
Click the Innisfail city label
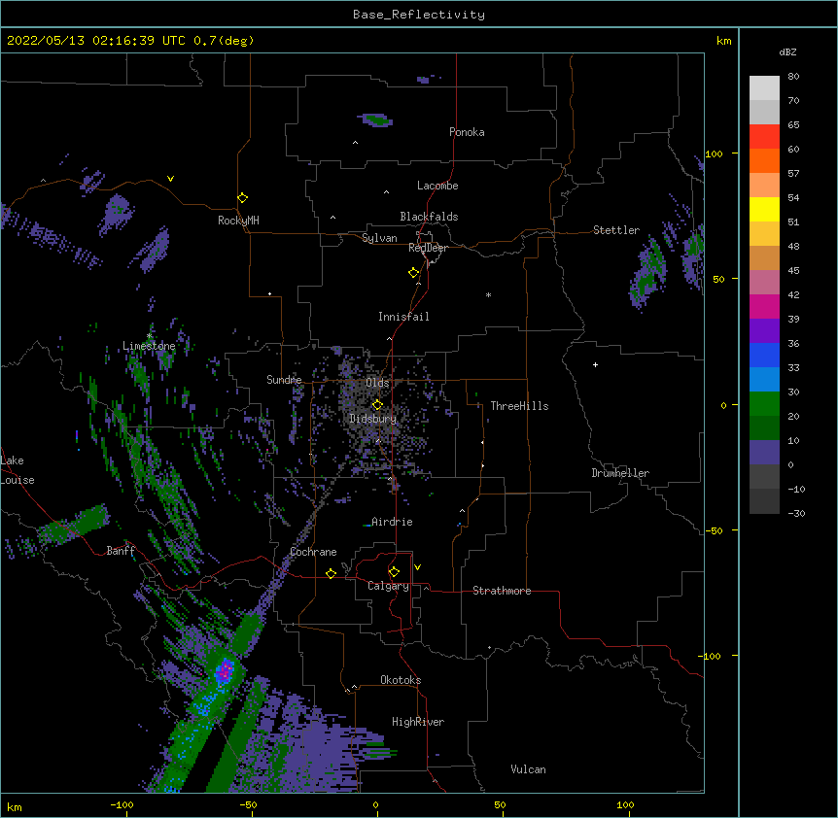click(403, 317)
